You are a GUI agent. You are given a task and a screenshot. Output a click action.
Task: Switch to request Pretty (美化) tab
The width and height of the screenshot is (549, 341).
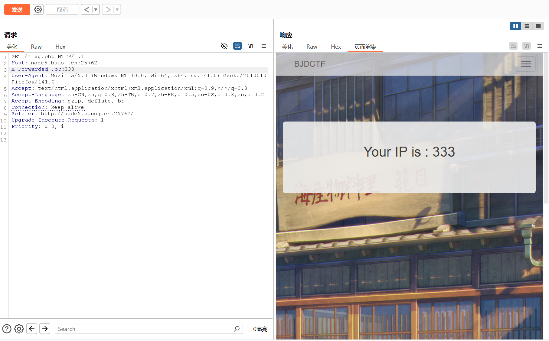click(x=12, y=47)
